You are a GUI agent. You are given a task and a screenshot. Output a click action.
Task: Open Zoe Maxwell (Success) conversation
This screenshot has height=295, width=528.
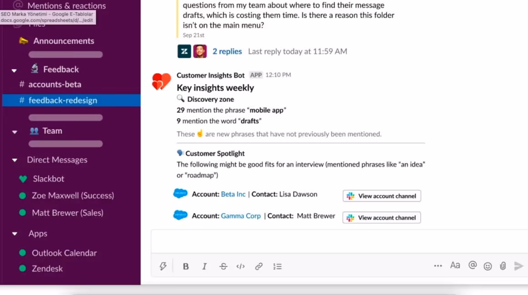coord(73,195)
